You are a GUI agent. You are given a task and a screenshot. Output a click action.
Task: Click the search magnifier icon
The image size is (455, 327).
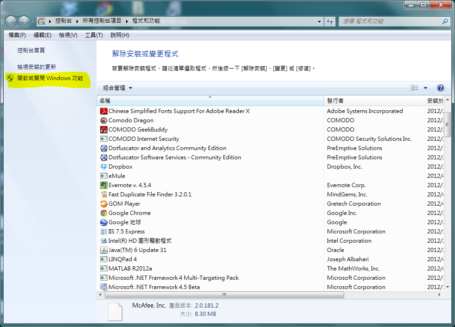[445, 21]
